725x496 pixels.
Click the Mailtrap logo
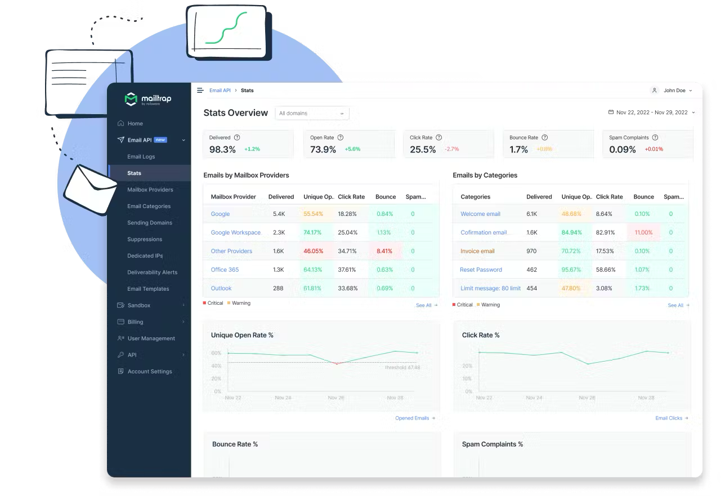tap(148, 100)
